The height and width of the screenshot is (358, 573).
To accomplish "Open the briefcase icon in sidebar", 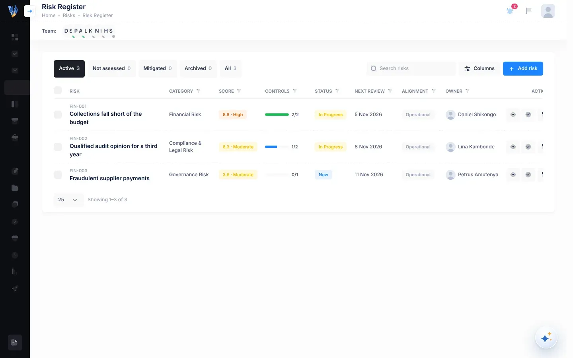I will (x=15, y=137).
